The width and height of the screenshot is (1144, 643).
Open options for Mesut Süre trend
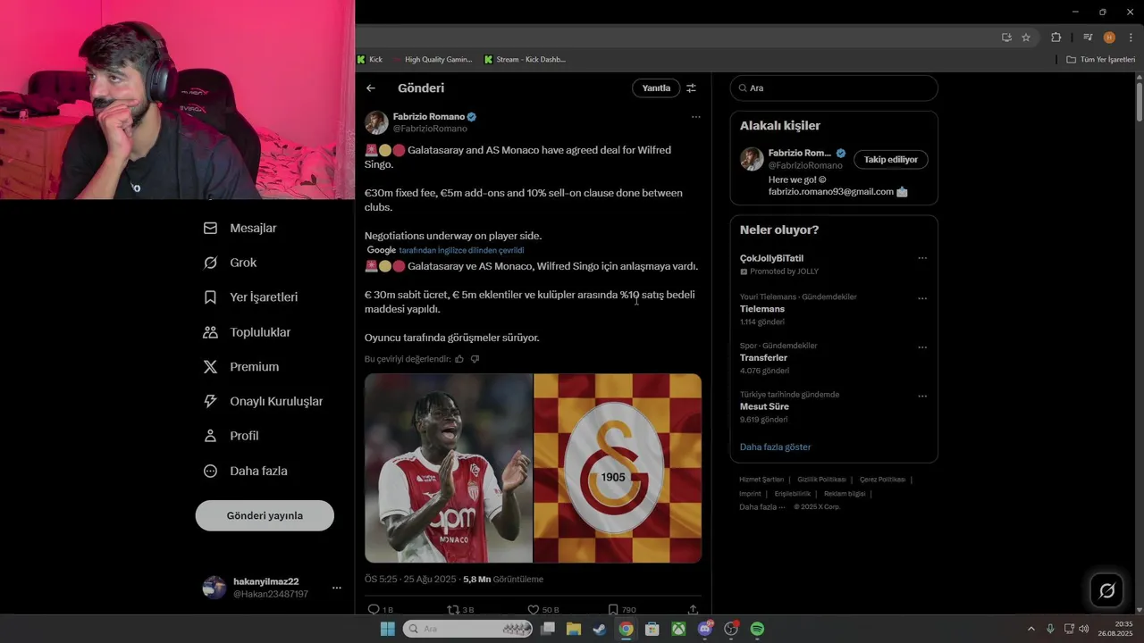(922, 397)
